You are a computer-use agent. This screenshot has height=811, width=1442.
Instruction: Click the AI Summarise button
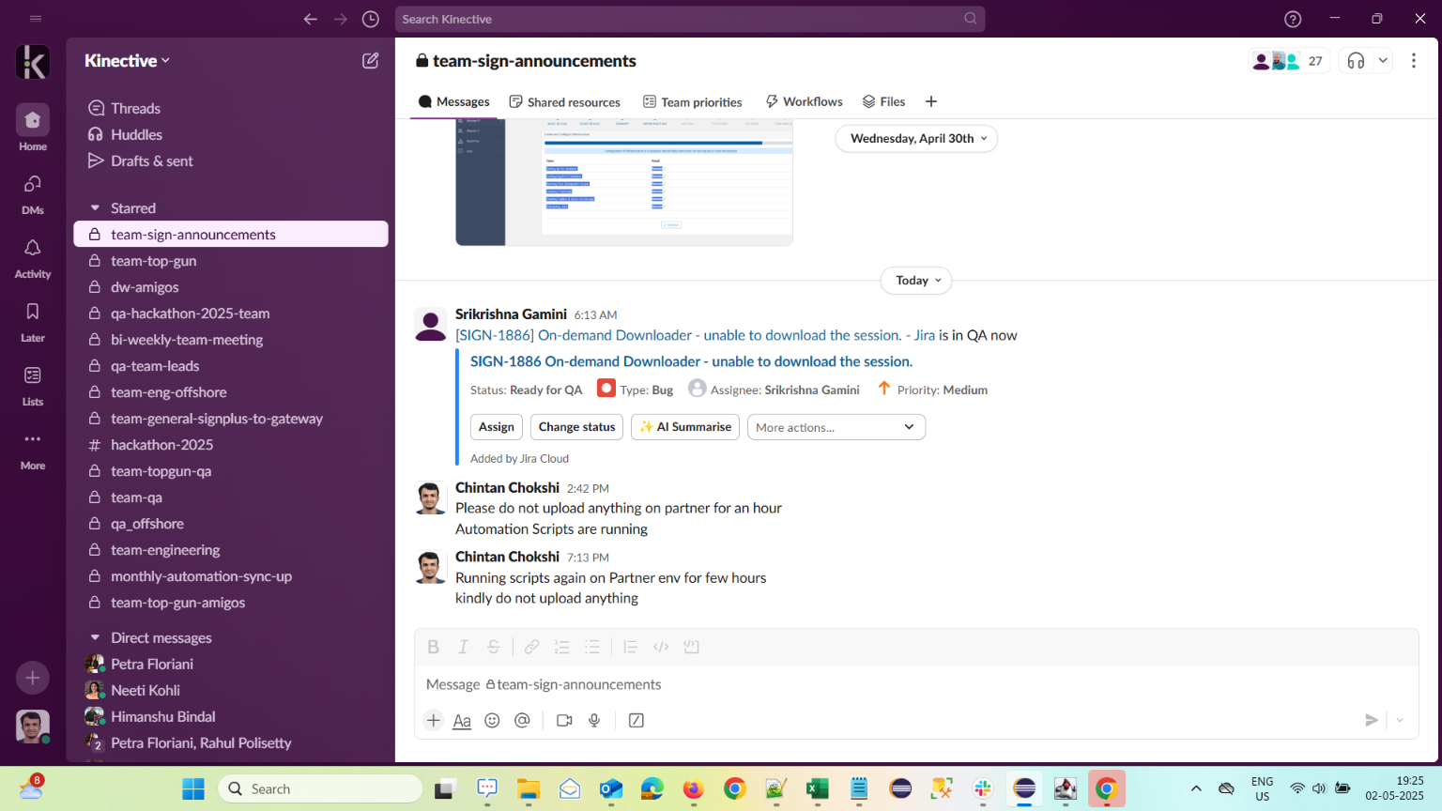(685, 427)
